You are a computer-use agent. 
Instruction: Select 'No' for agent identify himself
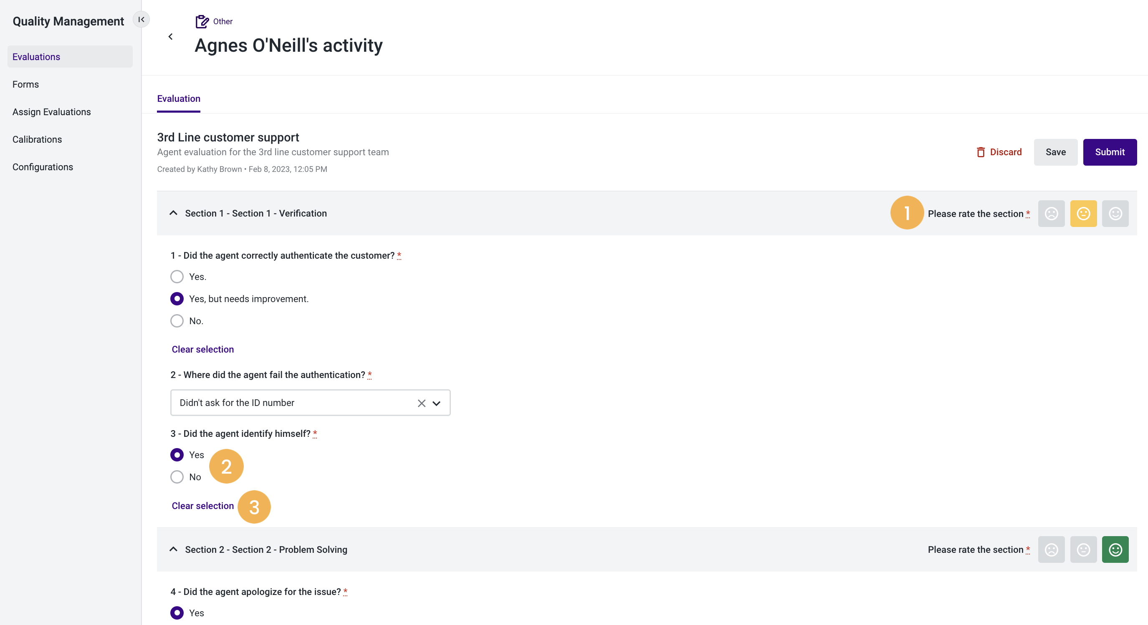point(177,476)
